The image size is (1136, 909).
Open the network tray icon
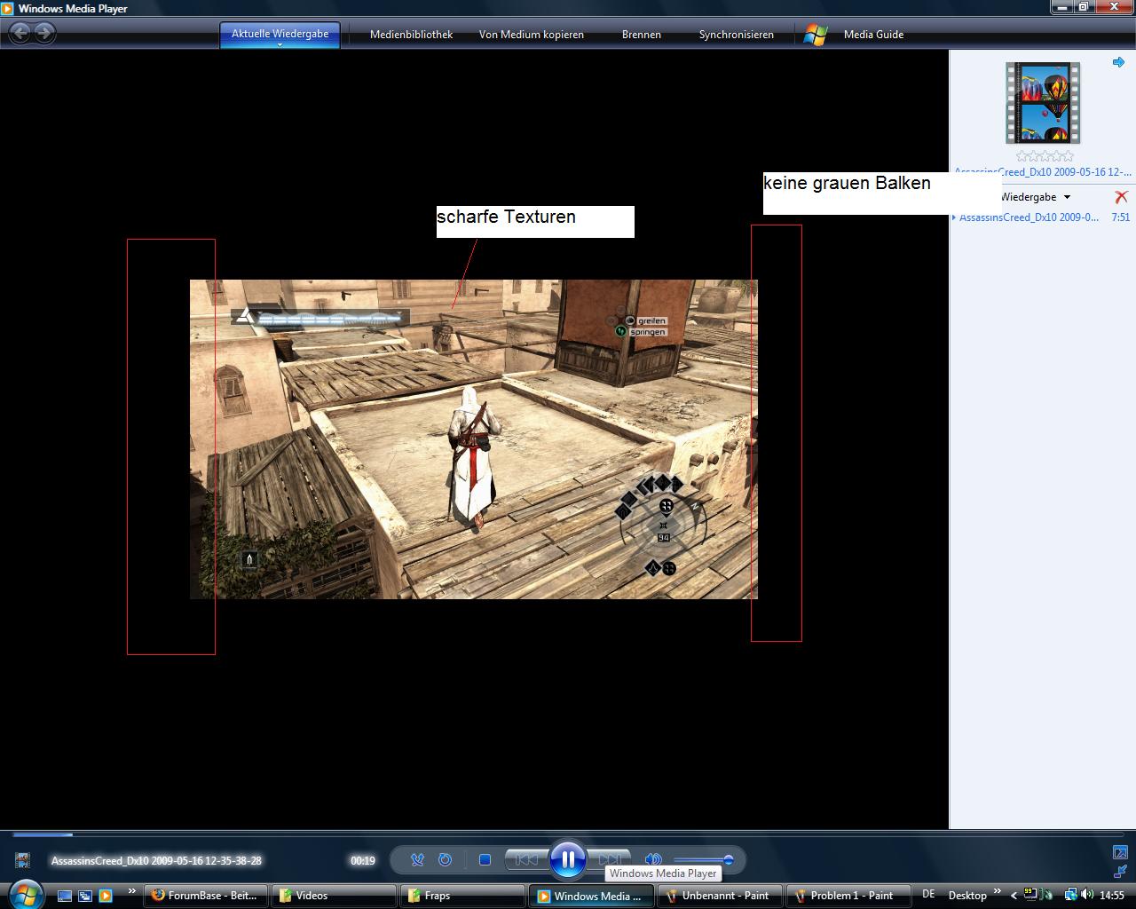(x=1071, y=895)
